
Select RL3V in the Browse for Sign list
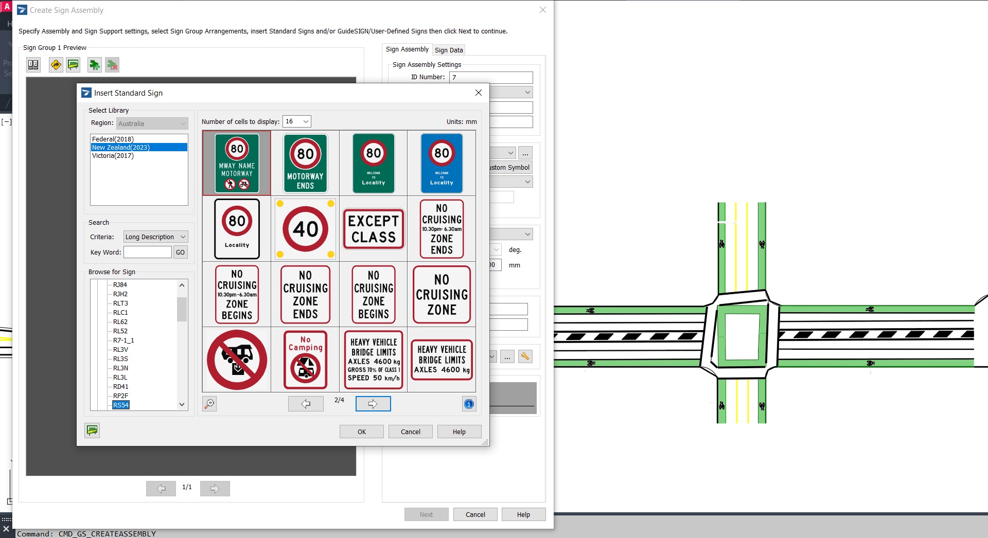click(x=120, y=349)
